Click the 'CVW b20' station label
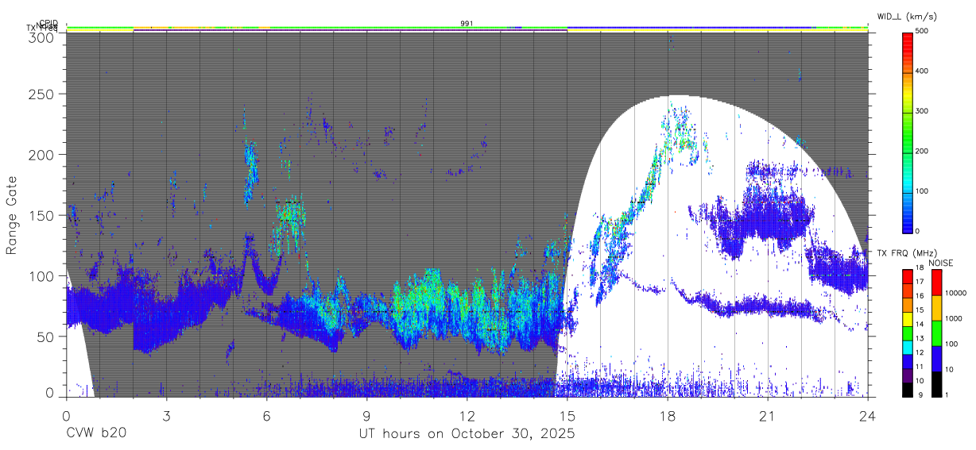This screenshot has width=976, height=450. click(95, 433)
